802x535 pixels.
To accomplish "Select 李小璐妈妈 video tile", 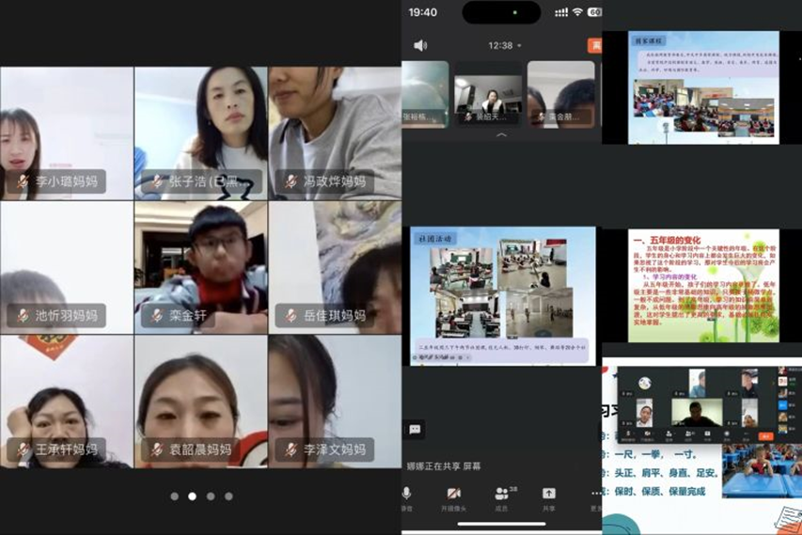I will [67, 133].
